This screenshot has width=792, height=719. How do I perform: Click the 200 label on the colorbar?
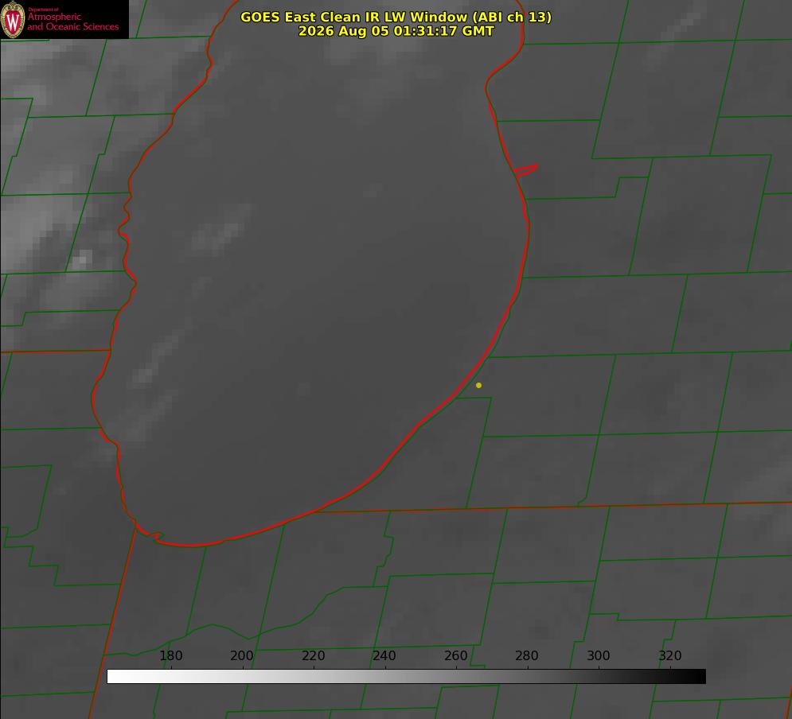[x=242, y=655]
